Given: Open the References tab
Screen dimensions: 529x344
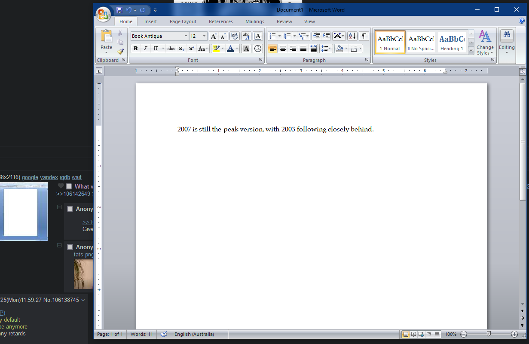Looking at the screenshot, I should coord(221,21).
